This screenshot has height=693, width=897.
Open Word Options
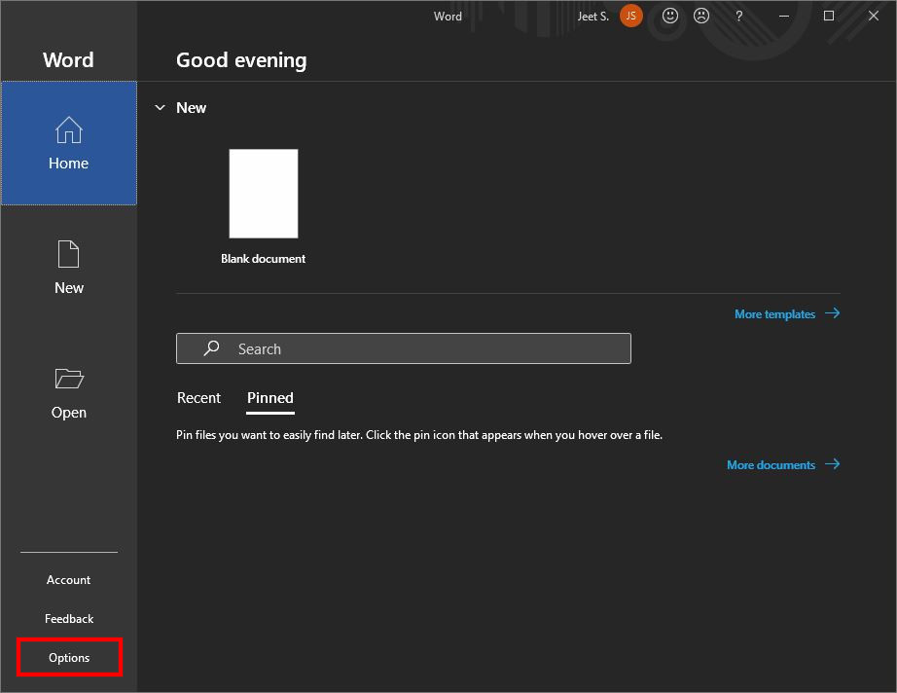click(x=68, y=657)
